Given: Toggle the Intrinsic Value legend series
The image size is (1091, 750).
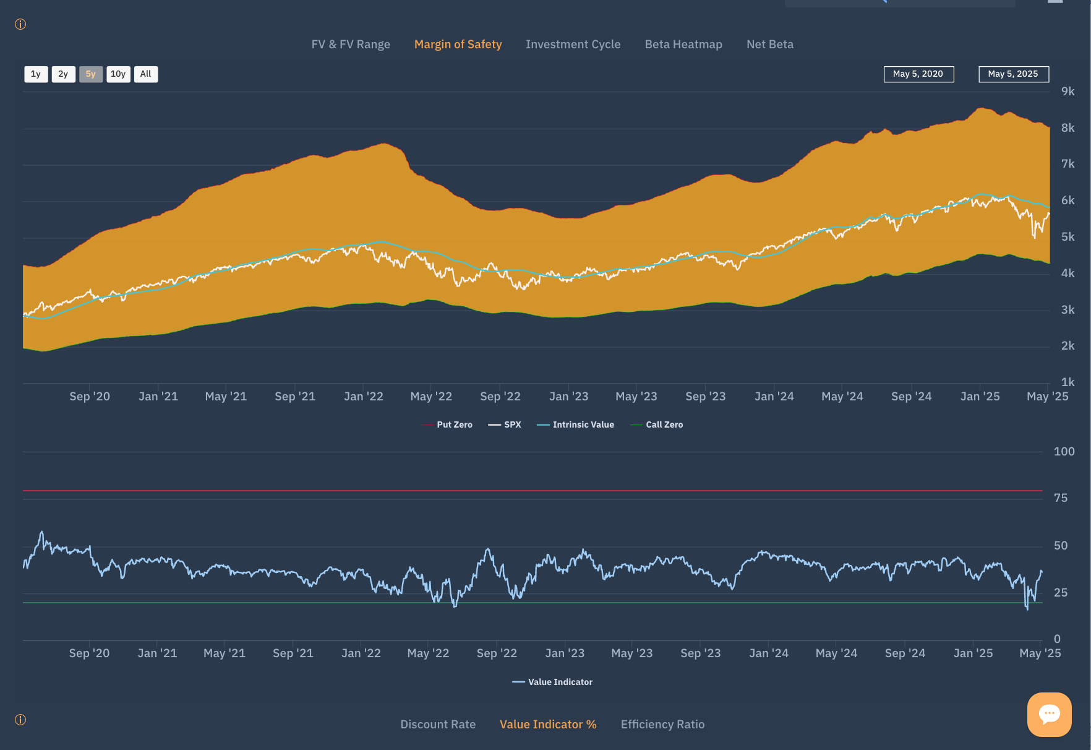Looking at the screenshot, I should [x=575, y=425].
